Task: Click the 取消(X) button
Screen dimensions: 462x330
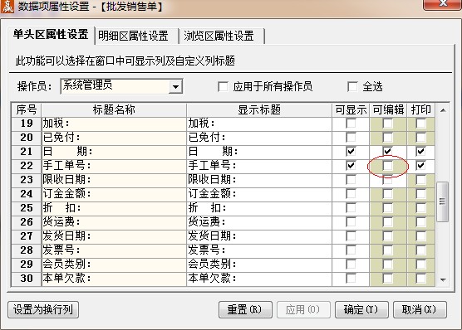Action: 420,310
